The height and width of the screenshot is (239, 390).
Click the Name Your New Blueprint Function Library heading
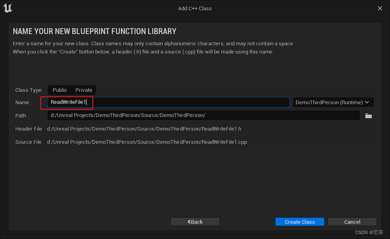click(x=94, y=31)
